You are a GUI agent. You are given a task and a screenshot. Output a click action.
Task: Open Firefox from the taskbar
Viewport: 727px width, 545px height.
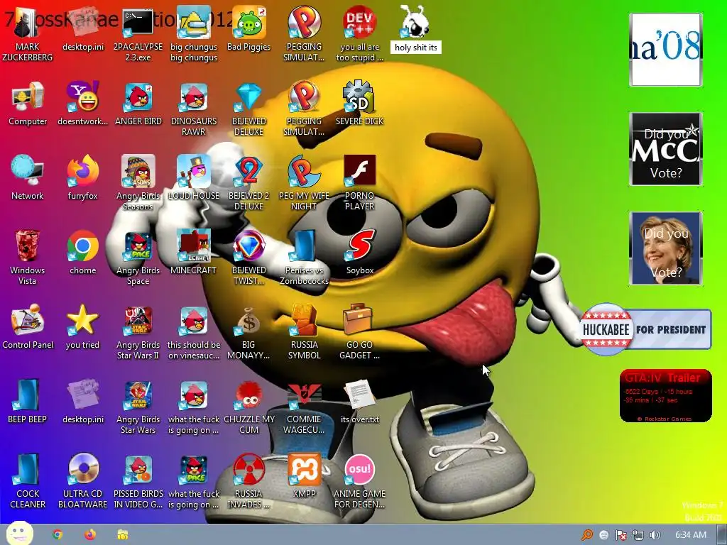(90, 535)
